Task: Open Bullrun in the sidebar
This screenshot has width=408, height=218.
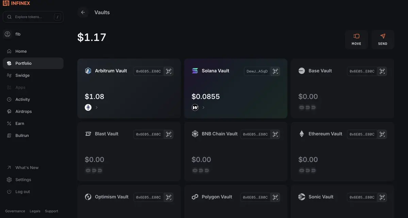Action: point(33,136)
